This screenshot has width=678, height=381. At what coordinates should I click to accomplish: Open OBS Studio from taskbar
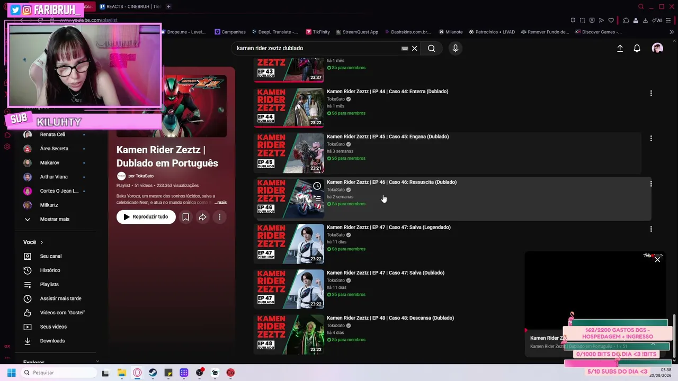[x=200, y=373]
